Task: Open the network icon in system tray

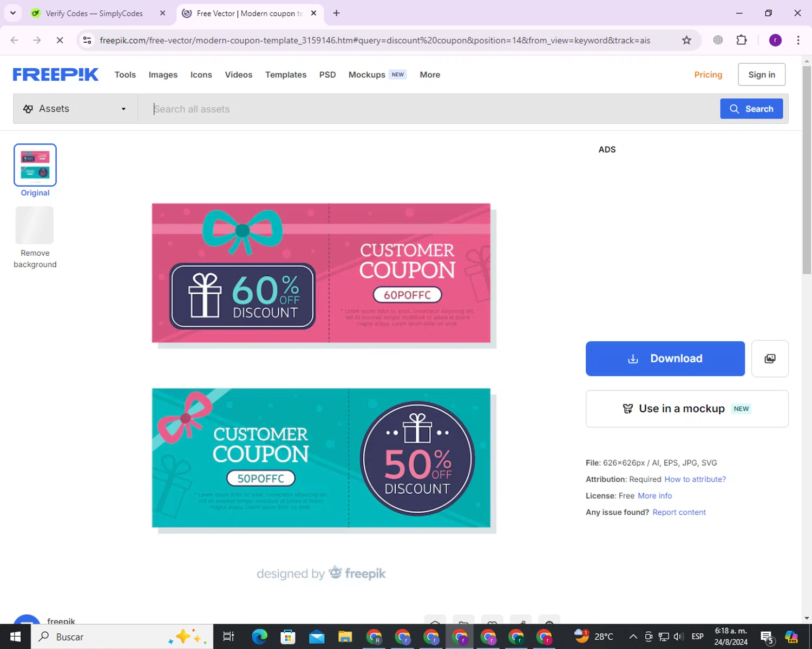Action: [x=664, y=637]
